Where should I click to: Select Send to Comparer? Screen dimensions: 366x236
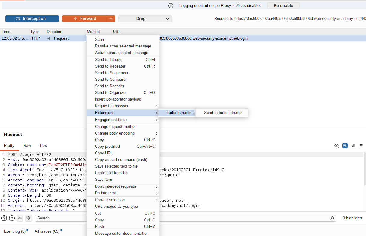(123, 79)
